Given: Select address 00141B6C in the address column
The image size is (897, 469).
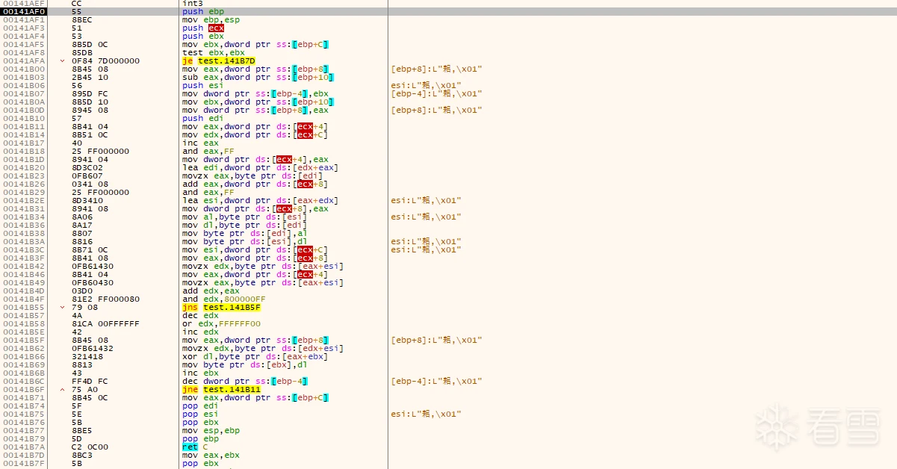Looking at the screenshot, I should (24, 382).
